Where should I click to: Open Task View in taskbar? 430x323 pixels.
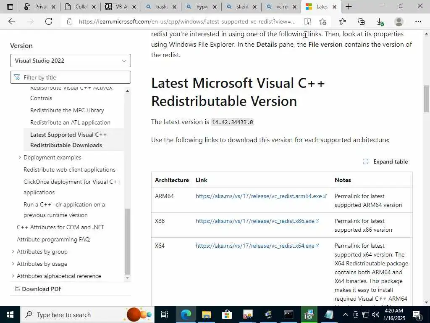pos(164,315)
